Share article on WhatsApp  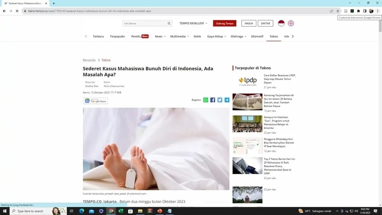206,100
